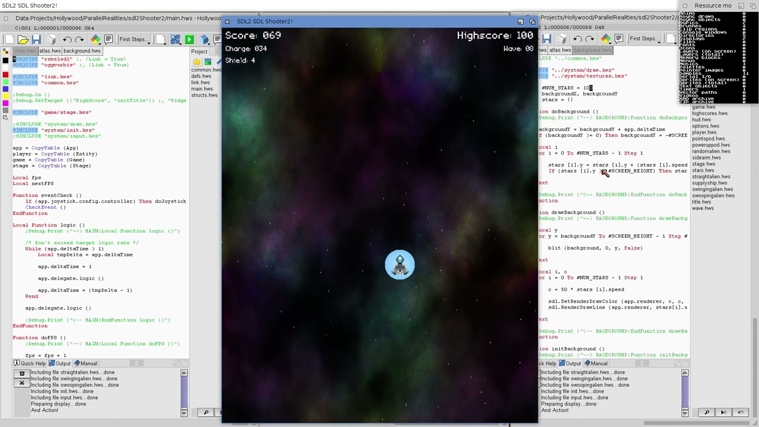The image size is (759, 427).
Task: Redo the edit in left editor
Action: tap(80, 39)
